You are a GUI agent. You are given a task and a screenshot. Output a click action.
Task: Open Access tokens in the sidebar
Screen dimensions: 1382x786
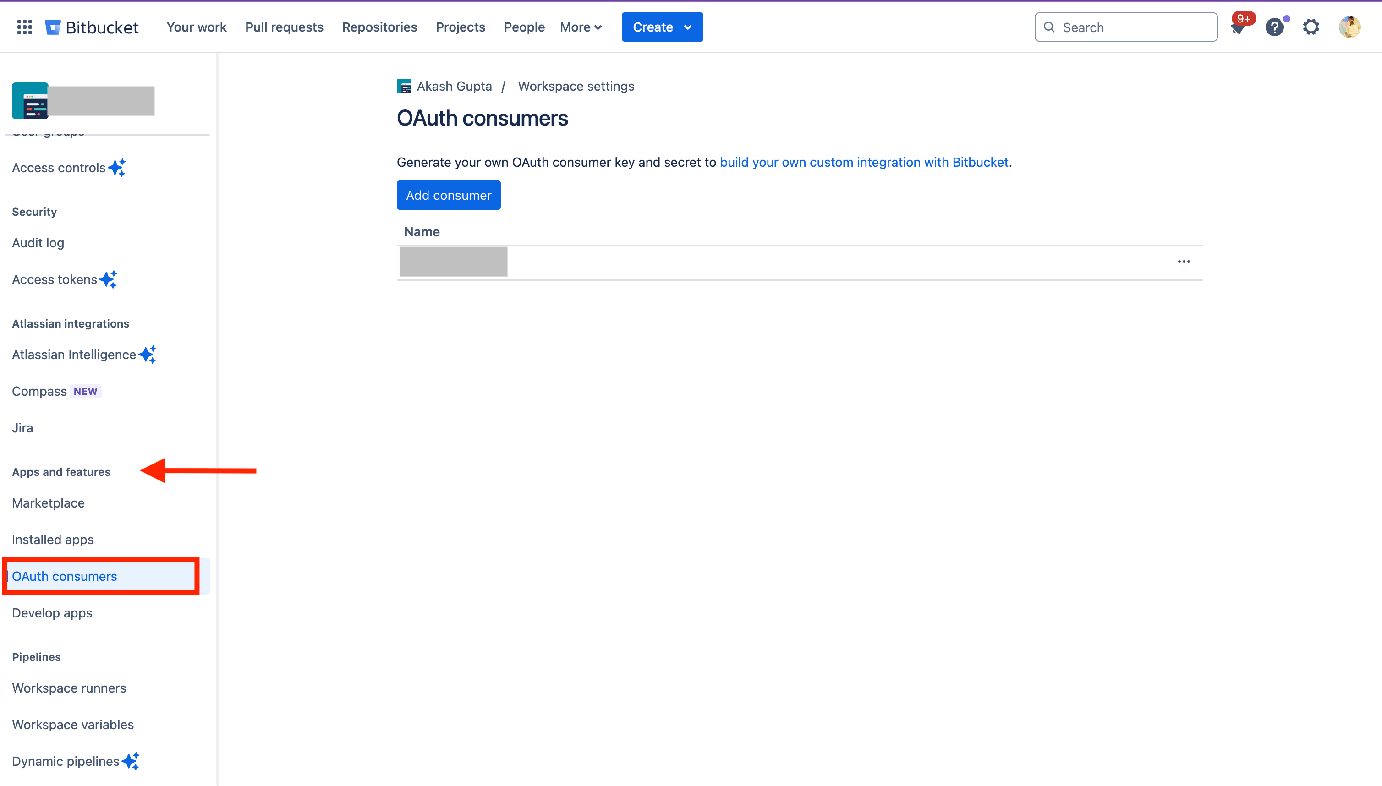[x=55, y=279]
